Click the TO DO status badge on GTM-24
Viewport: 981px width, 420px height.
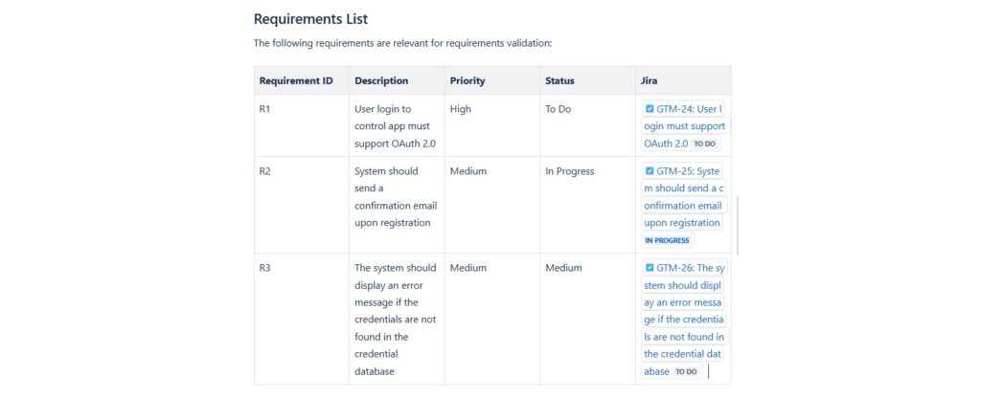(x=704, y=144)
